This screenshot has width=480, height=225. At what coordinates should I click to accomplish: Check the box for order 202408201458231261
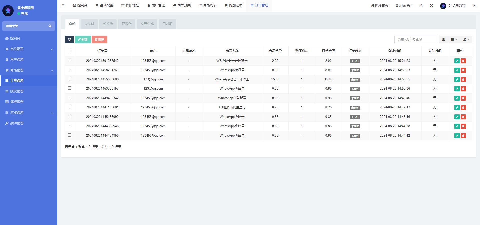click(69, 70)
